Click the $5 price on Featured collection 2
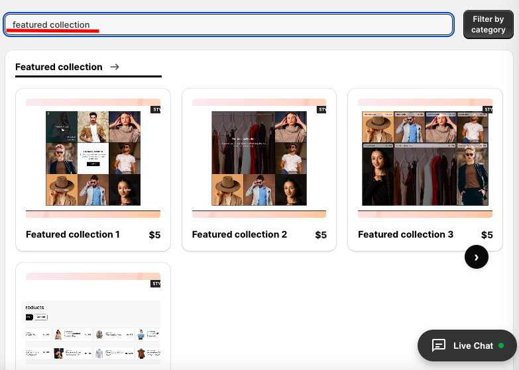 pyautogui.click(x=321, y=235)
